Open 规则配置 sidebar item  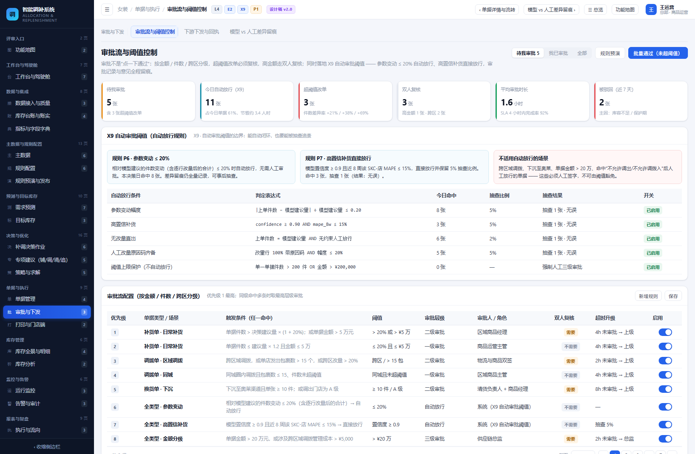click(47, 168)
